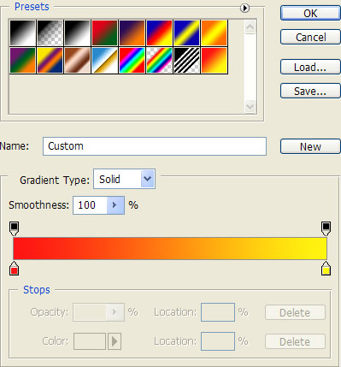Select the transparent rainbow gradient preset
341x367 pixels.
point(159,60)
